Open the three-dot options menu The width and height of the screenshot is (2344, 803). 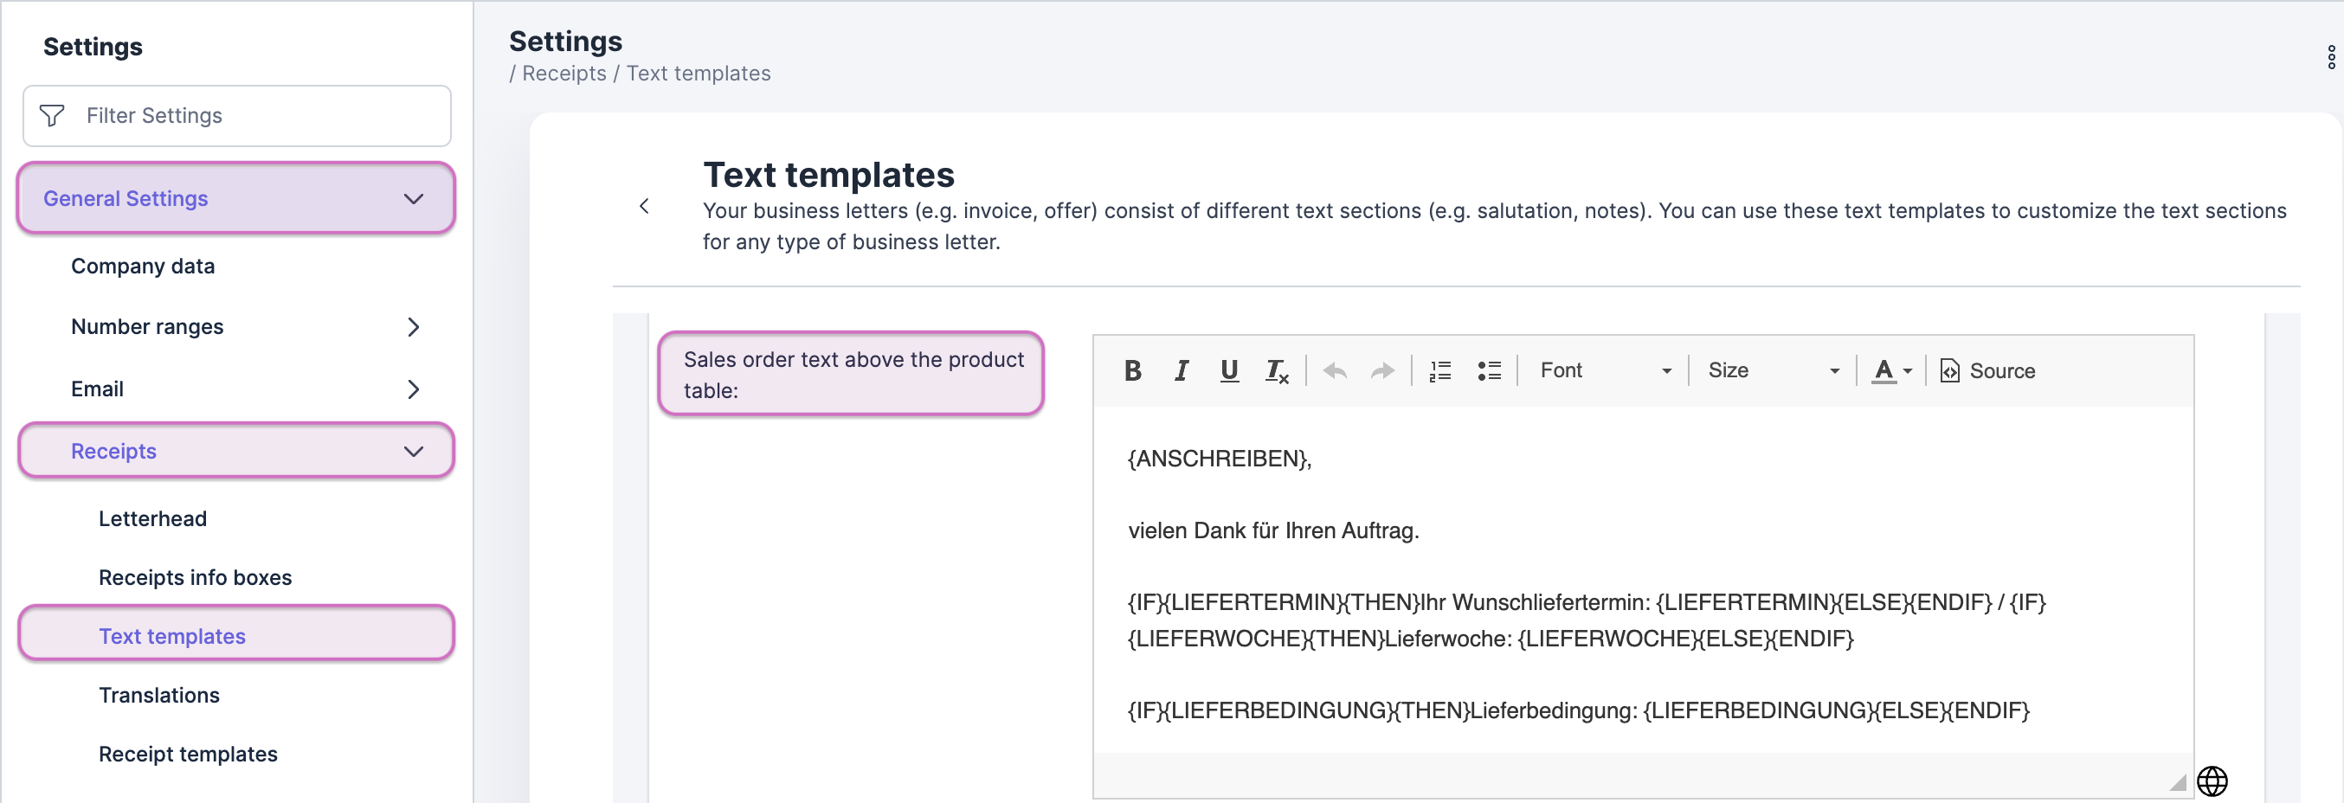pyautogui.click(x=2330, y=57)
